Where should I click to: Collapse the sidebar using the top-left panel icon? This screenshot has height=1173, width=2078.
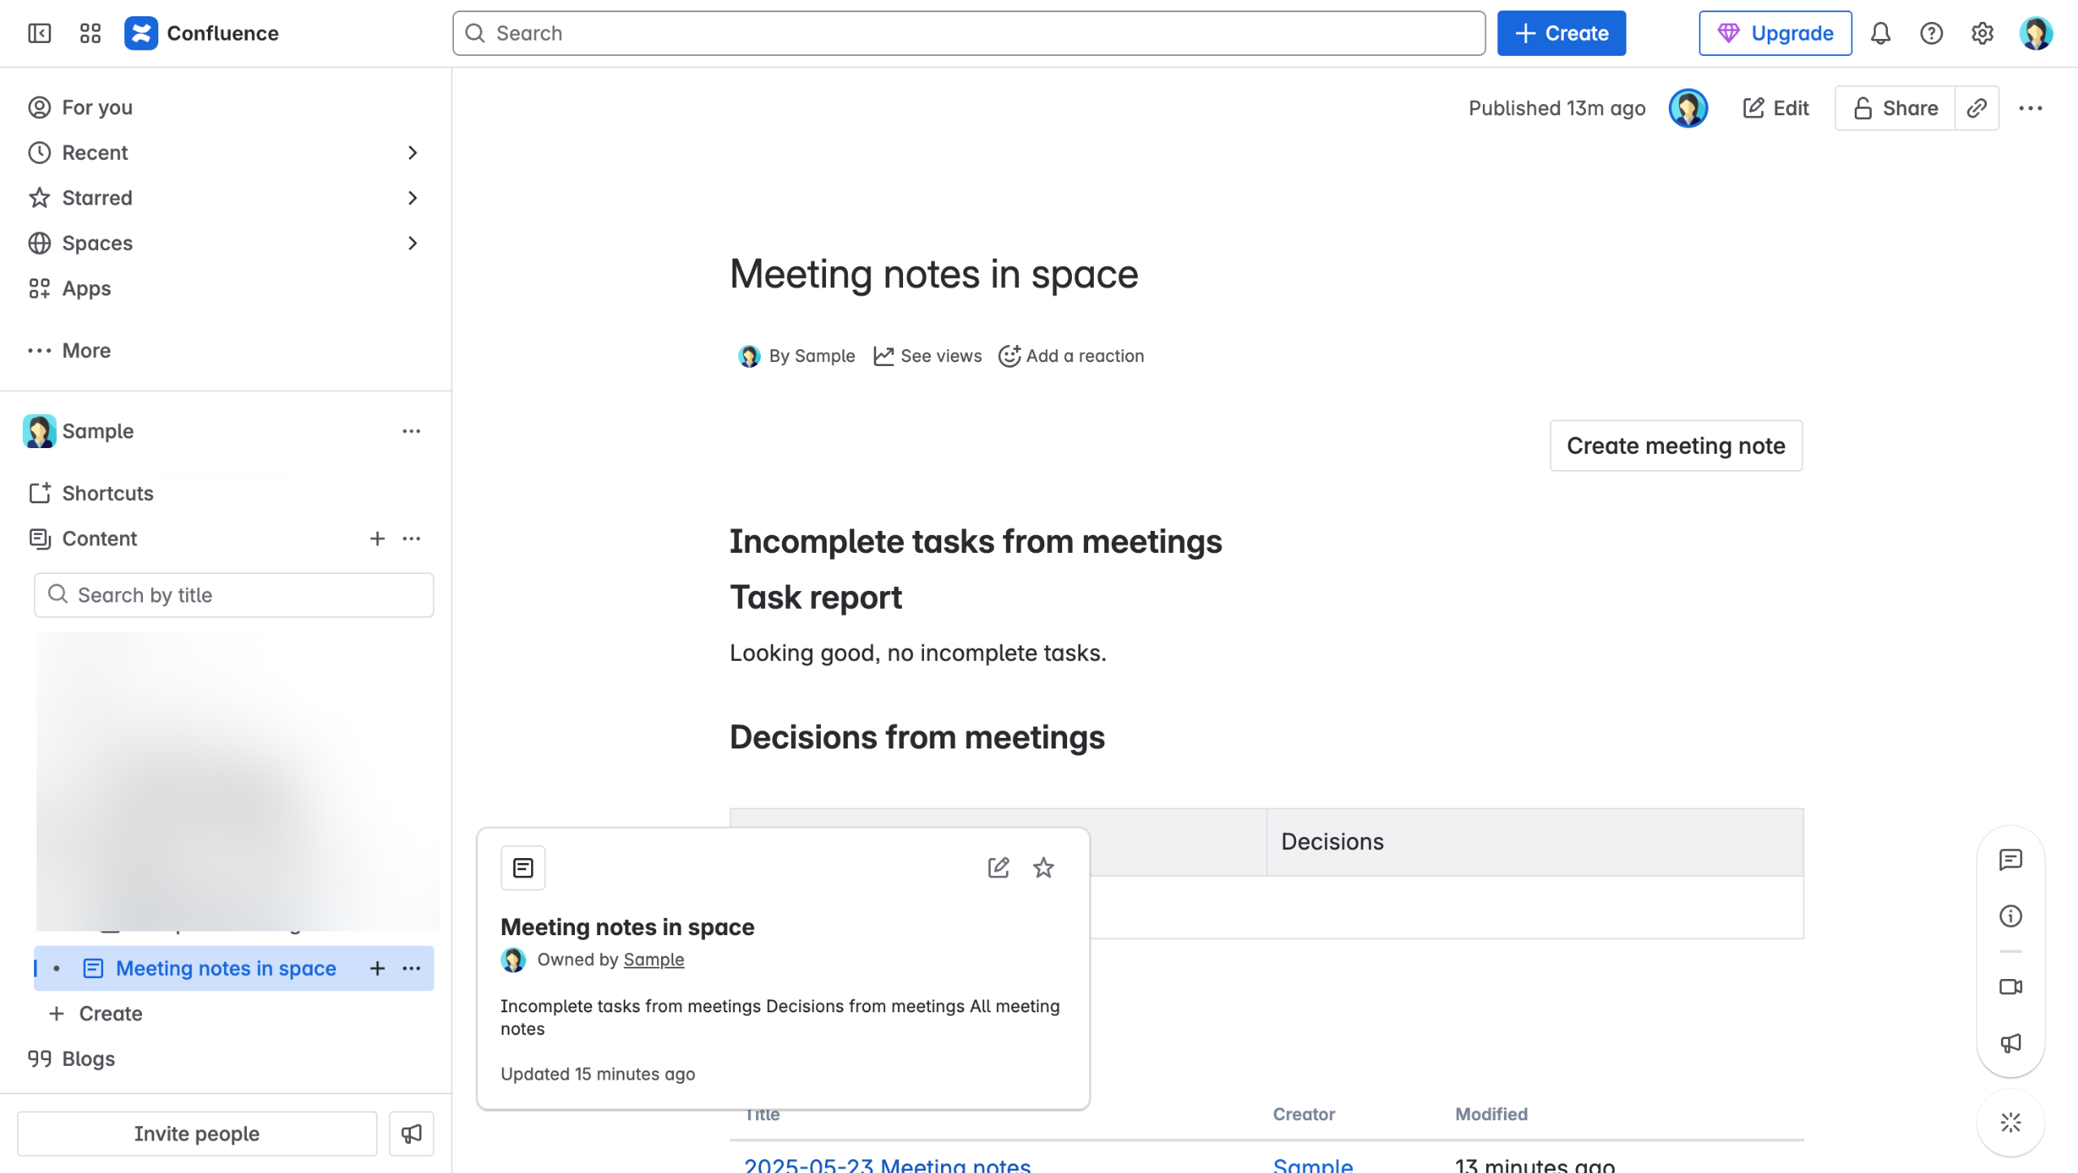pyautogui.click(x=39, y=33)
